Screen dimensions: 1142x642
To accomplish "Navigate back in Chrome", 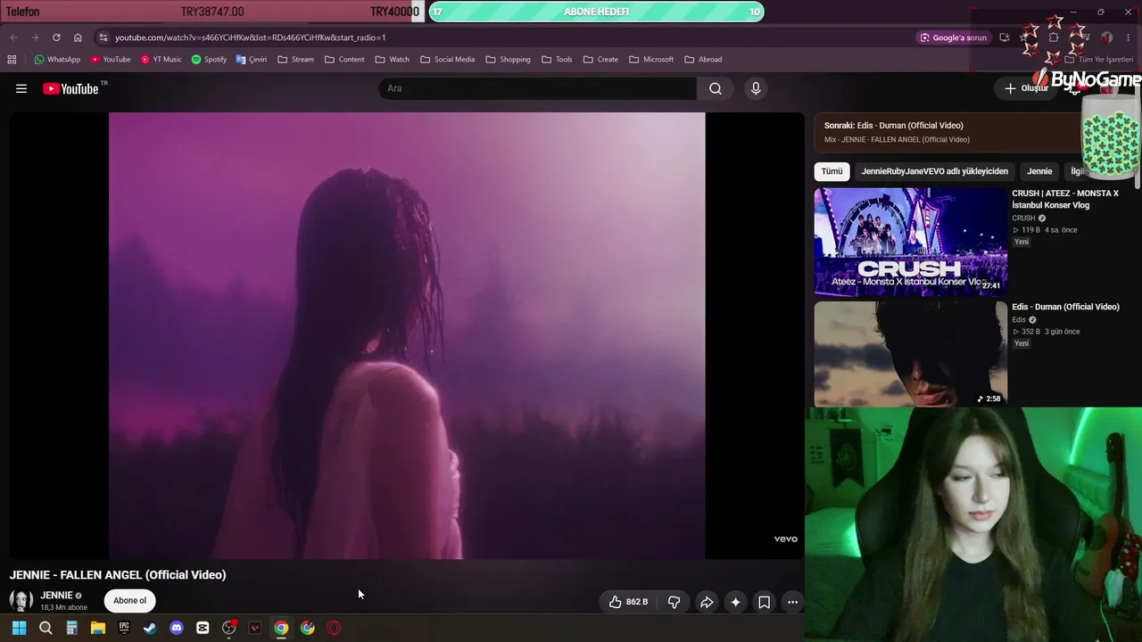I will [x=13, y=37].
